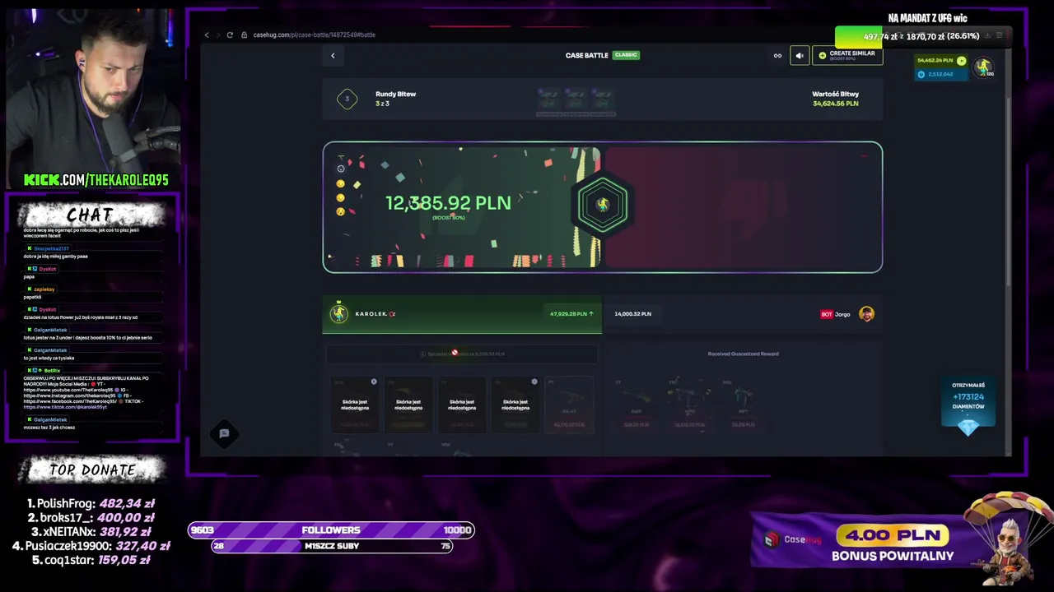Click the 12,385.92 PLN winnings amount

pos(448,203)
